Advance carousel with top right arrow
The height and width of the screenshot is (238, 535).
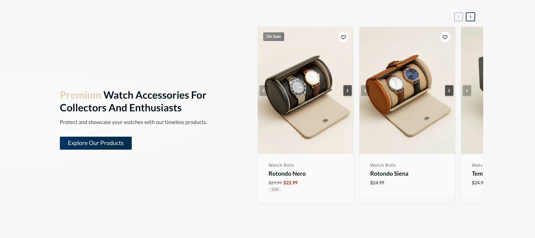[470, 17]
